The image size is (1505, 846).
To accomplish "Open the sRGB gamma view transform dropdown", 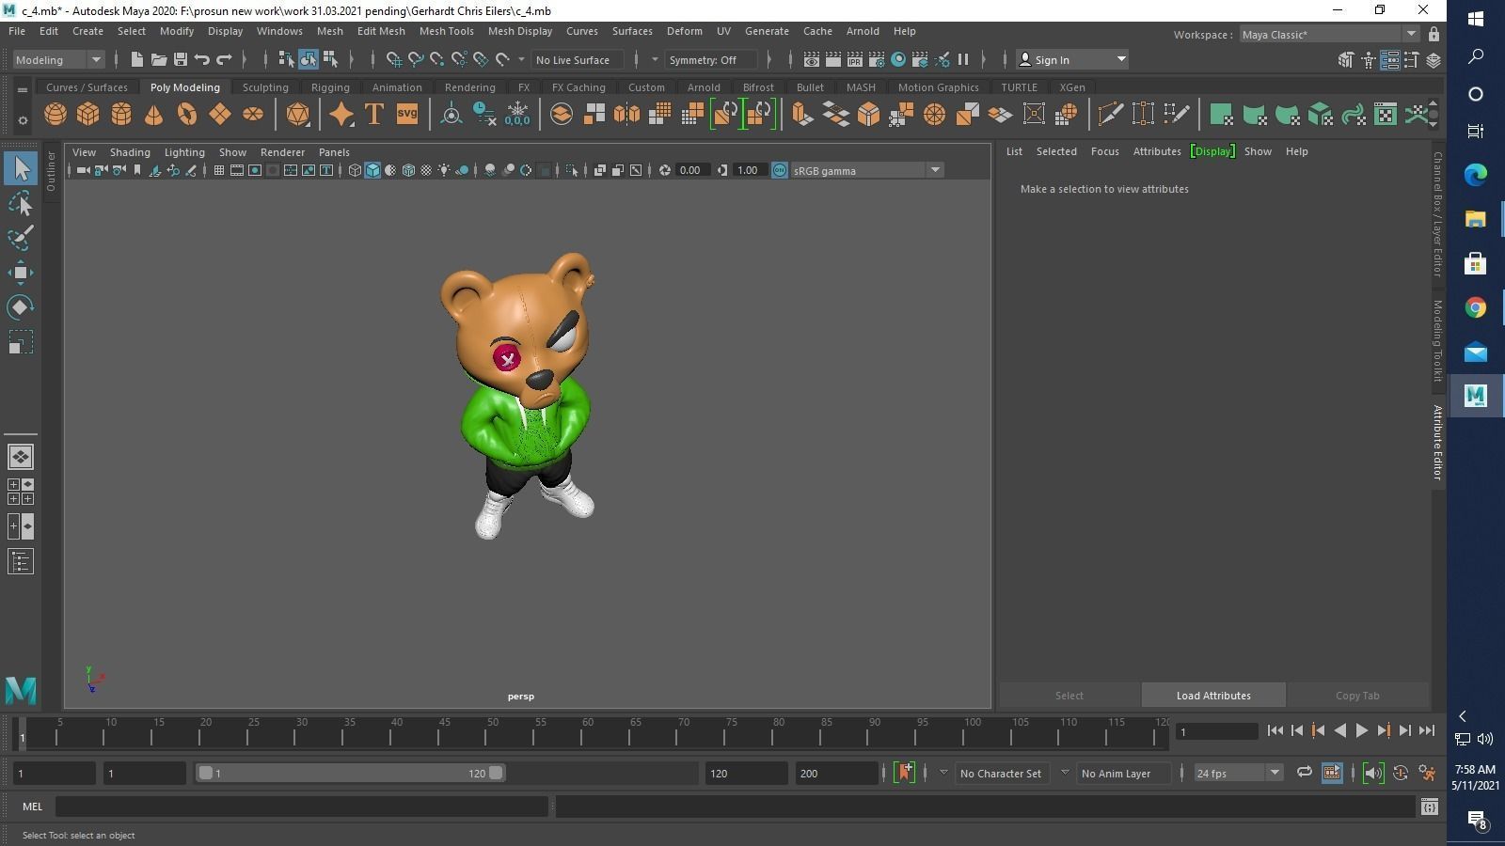I will click(867, 170).
